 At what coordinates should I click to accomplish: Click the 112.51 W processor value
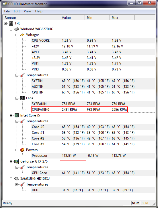(69, 156)
